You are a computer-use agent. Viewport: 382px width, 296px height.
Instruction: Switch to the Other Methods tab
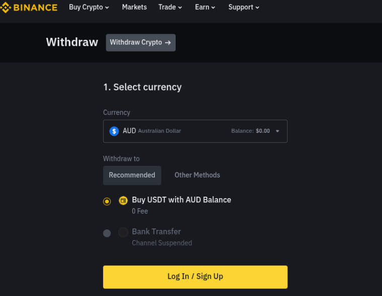[x=197, y=175]
